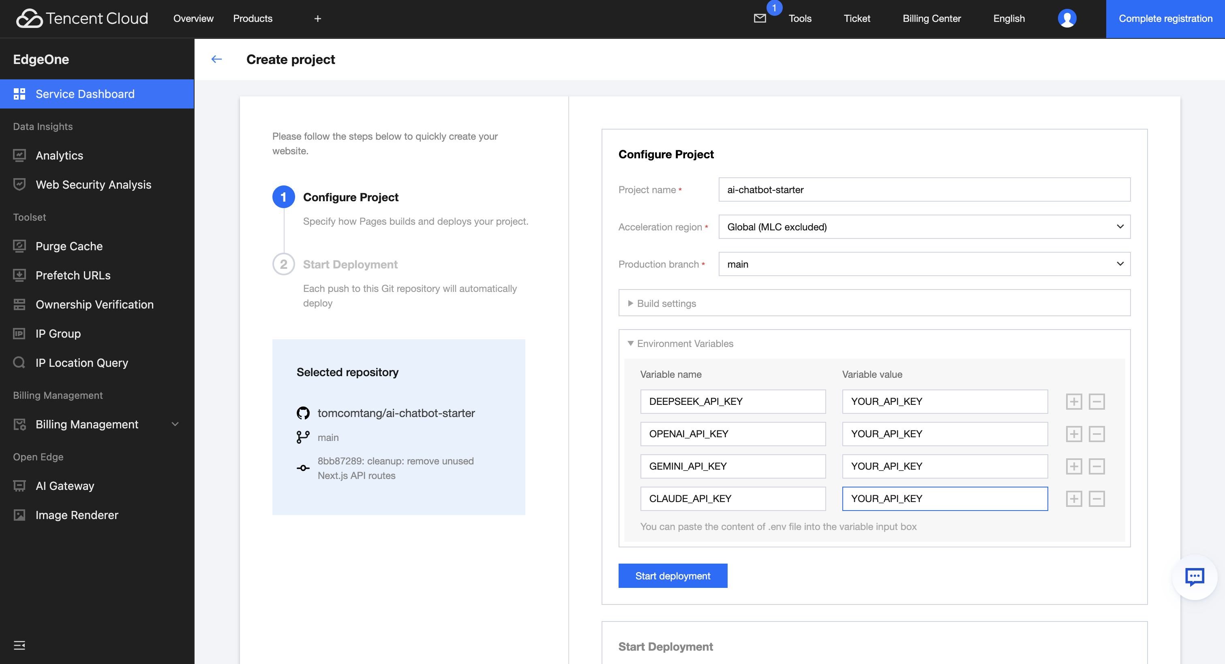Add a variable after GEMINI_API_KEY row

coord(1074,466)
